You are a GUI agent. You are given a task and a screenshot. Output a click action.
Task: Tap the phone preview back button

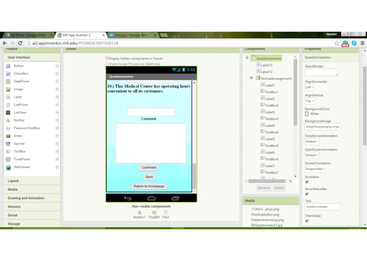128,198
